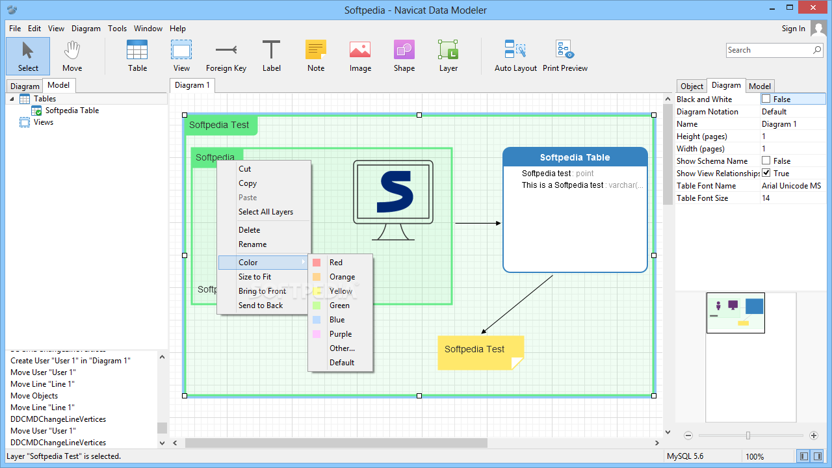Click the search magnifier icon
The image size is (832, 468).
pos(817,50)
